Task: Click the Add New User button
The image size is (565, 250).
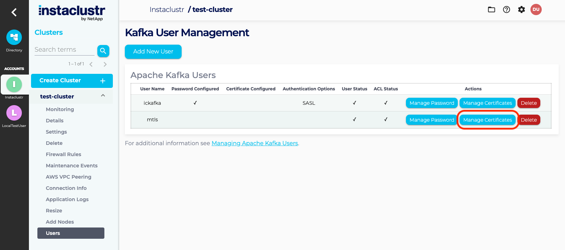Action: 153,52
